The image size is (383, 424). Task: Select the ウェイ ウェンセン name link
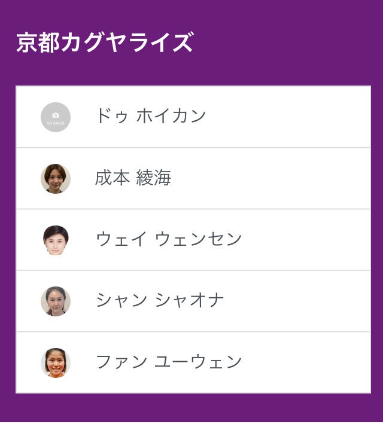point(169,239)
